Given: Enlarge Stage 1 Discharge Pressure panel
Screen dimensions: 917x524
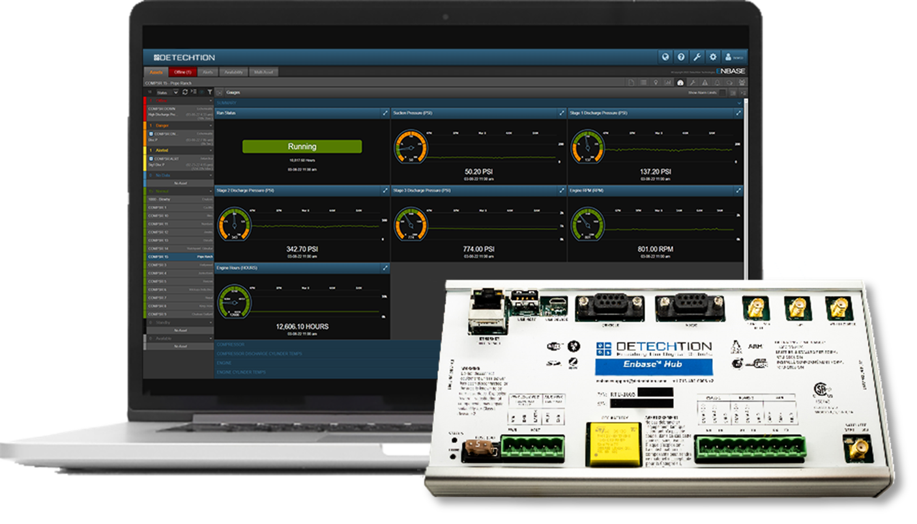Looking at the screenshot, I should pyautogui.click(x=738, y=113).
